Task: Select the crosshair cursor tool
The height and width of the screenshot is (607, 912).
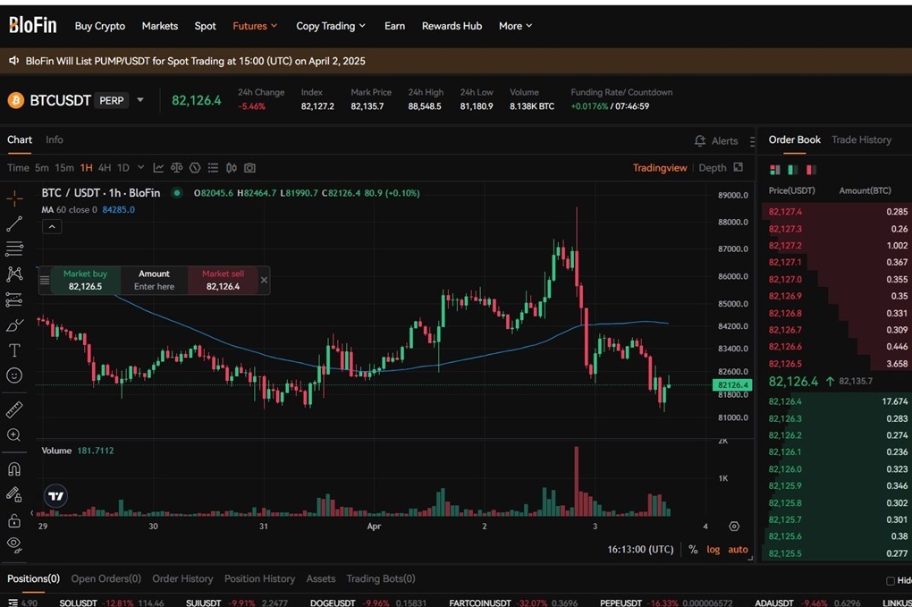Action: (14, 198)
